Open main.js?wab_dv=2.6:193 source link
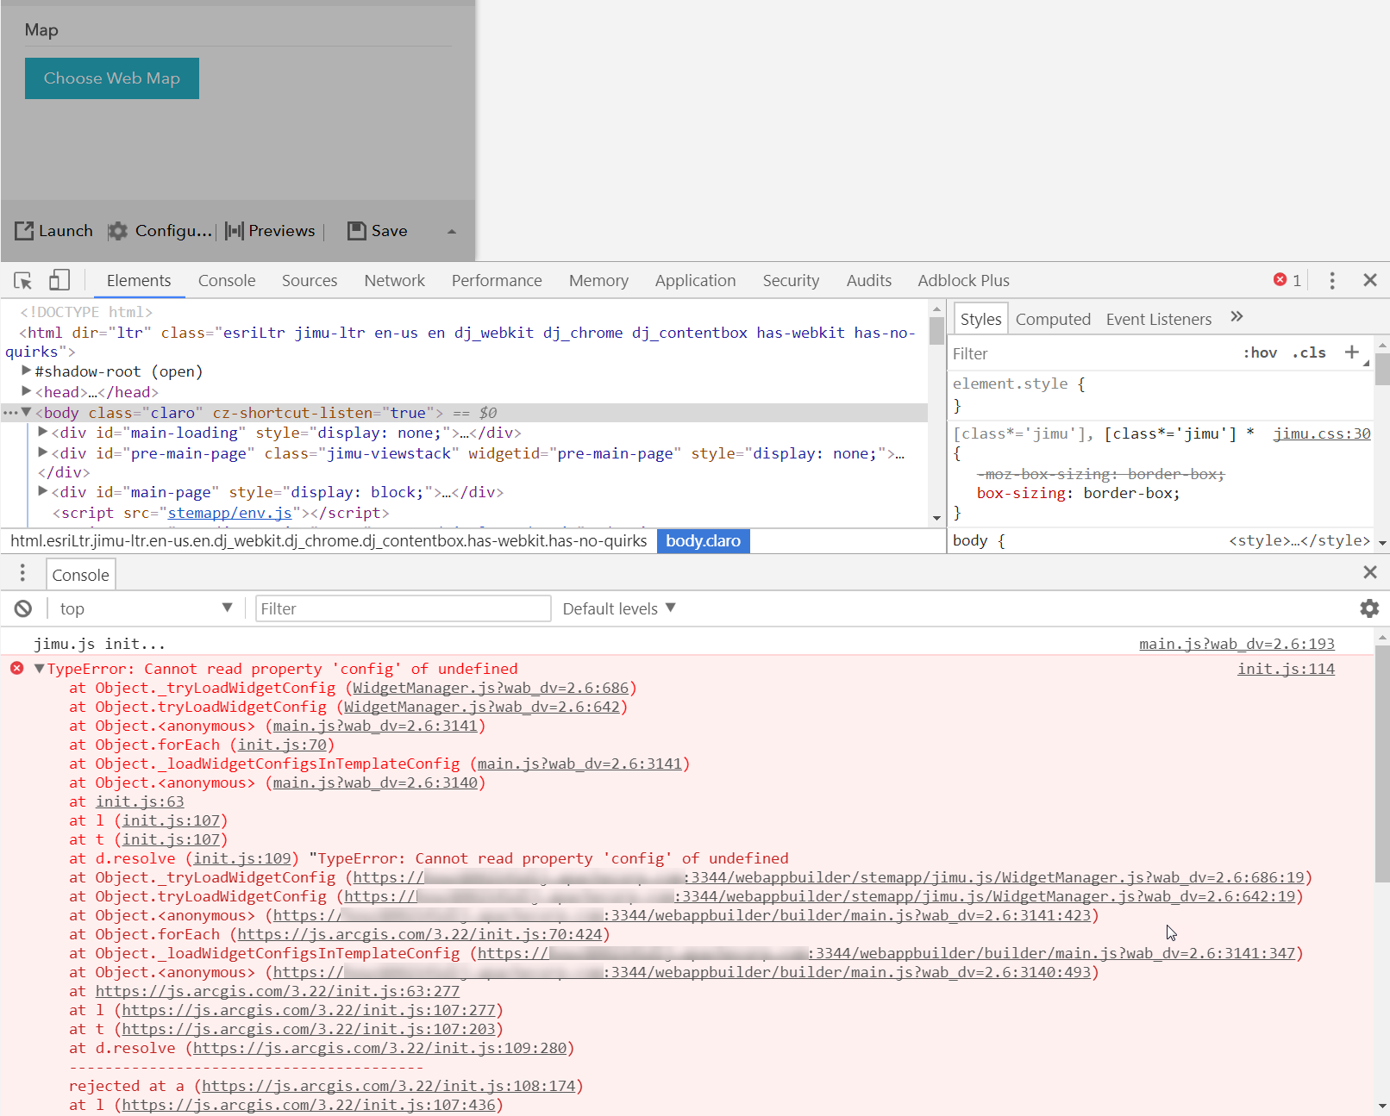 point(1237,644)
